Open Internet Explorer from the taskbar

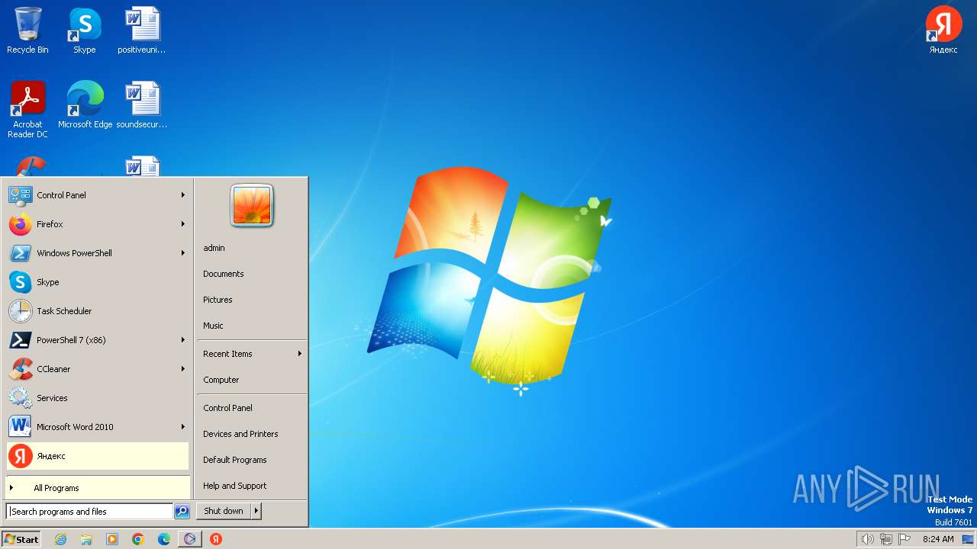(60, 539)
